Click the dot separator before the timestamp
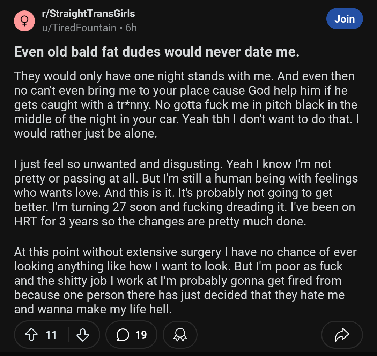Image resolution: width=377 pixels, height=356 pixels. tap(121, 28)
